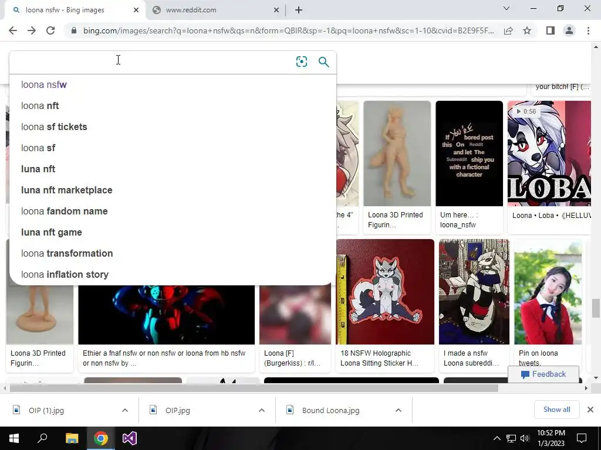The image size is (601, 450).
Task: Switch to the www.reddit.com tab
Action: (216, 10)
